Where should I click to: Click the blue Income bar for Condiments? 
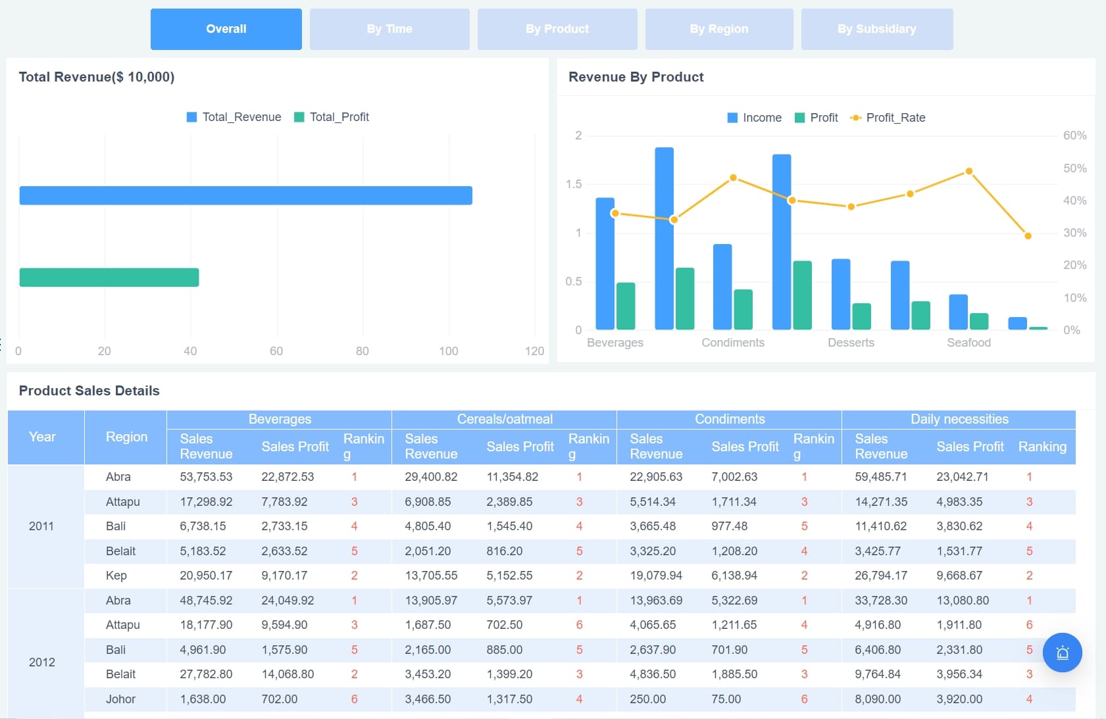[x=722, y=286]
